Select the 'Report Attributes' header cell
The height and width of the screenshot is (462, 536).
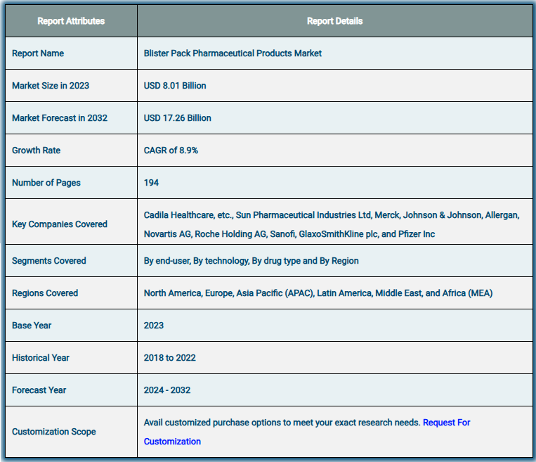coord(71,21)
